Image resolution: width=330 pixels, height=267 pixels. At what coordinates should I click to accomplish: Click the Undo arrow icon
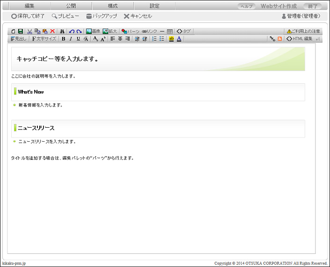tap(72, 31)
